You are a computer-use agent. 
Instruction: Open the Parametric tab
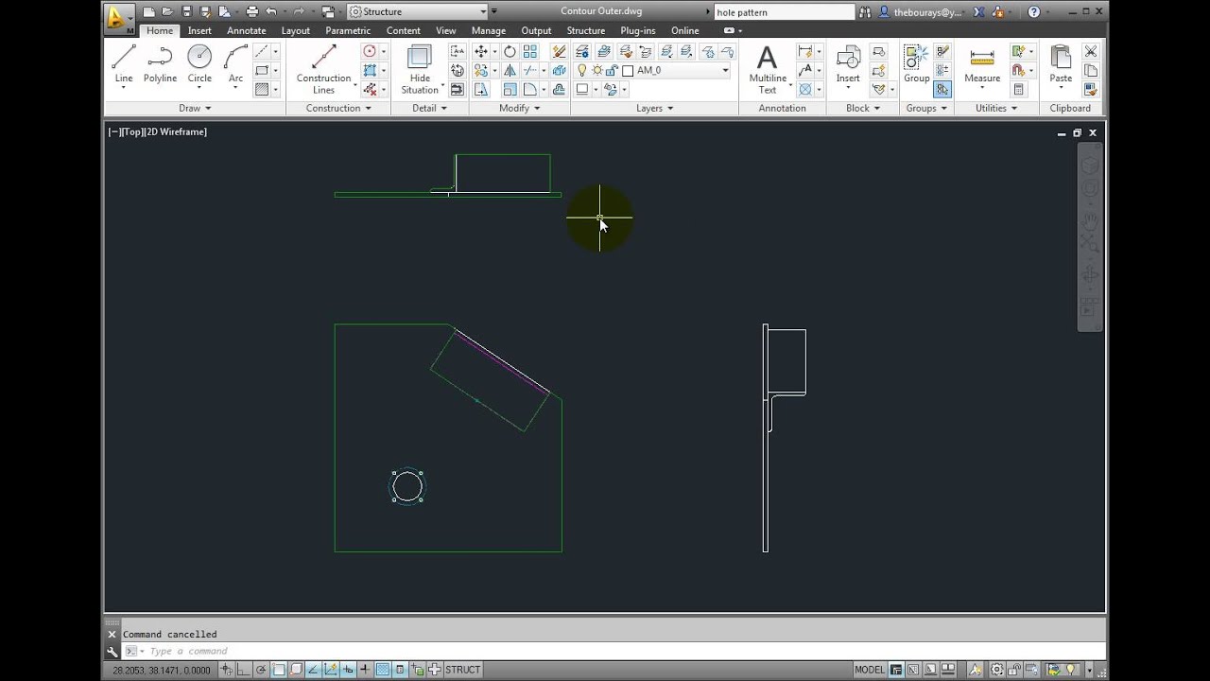348,30
